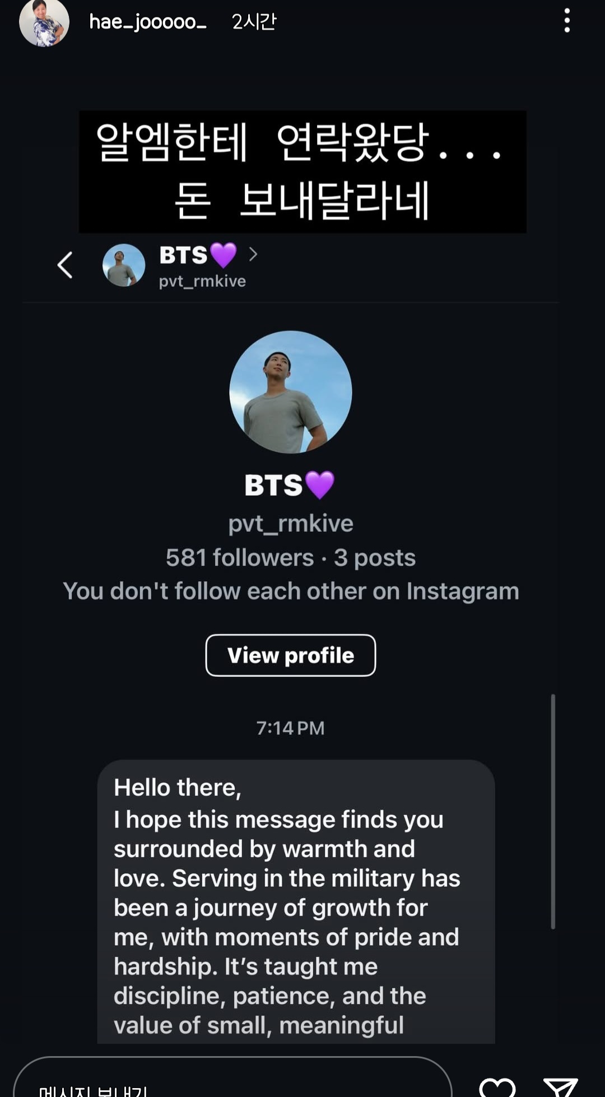Share the story using the paper plane icon
Viewport: 605px width, 1097px height.
pos(560,1087)
